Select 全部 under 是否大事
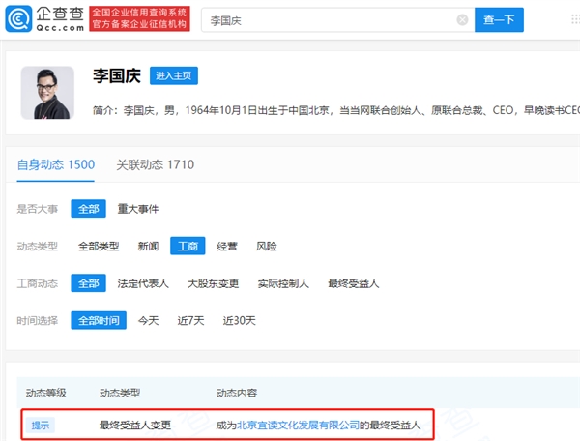The height and width of the screenshot is (441, 580). (x=88, y=209)
